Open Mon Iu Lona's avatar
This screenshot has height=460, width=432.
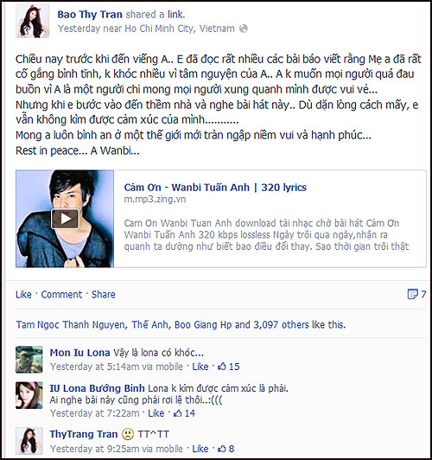[29, 360]
